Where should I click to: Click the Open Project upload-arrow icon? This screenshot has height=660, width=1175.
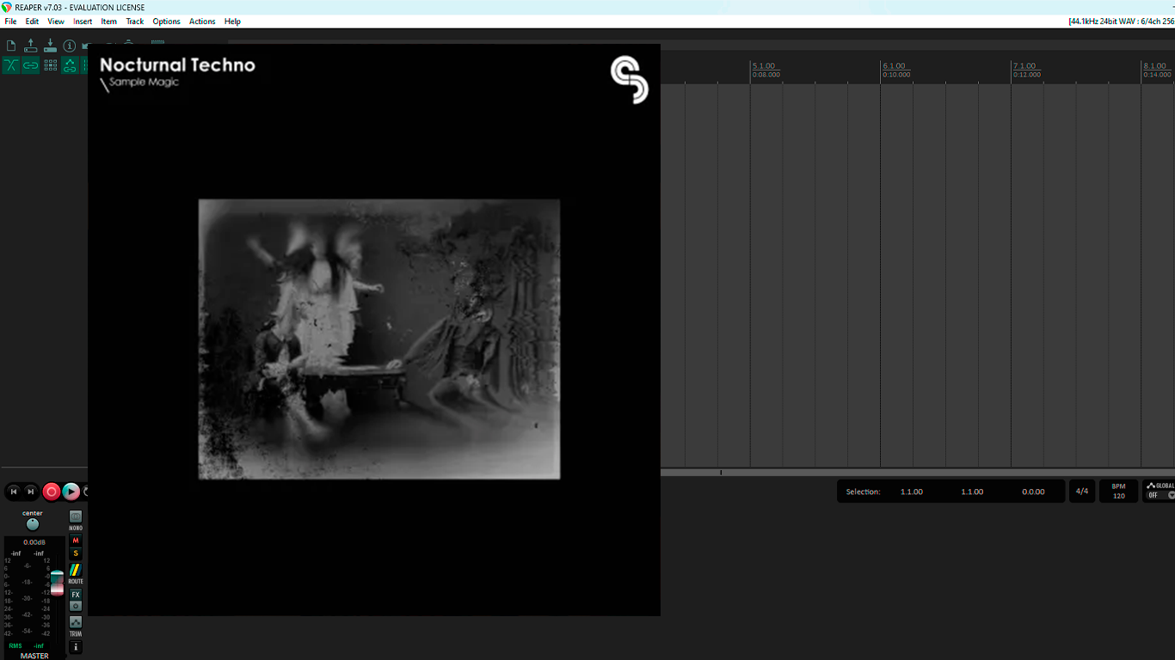pos(31,46)
